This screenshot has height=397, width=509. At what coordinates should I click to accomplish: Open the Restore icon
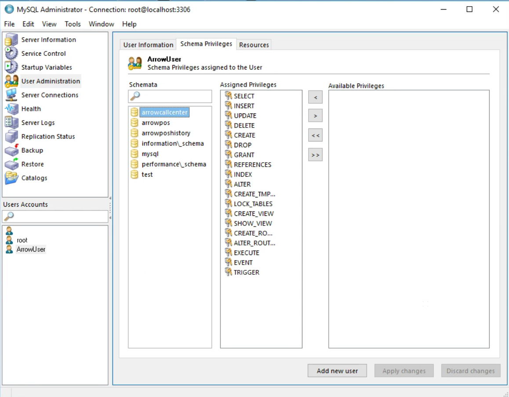[11, 164]
